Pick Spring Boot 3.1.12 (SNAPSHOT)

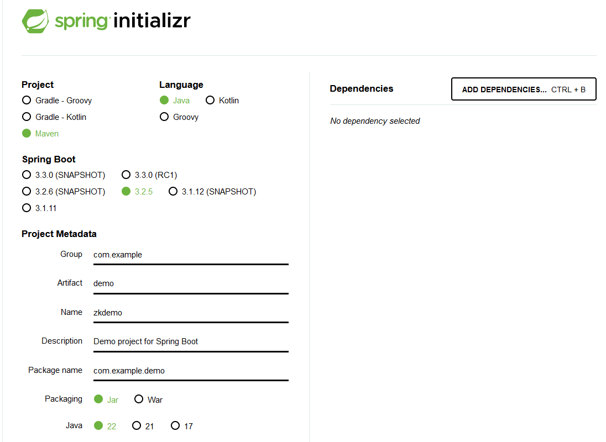pyautogui.click(x=212, y=192)
